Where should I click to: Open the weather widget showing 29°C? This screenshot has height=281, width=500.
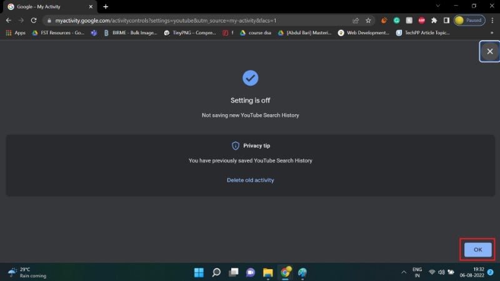(x=27, y=272)
